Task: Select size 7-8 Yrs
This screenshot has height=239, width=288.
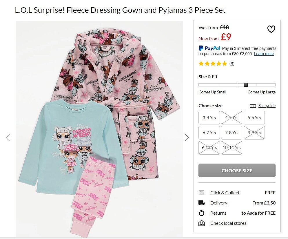Action: tap(232, 133)
